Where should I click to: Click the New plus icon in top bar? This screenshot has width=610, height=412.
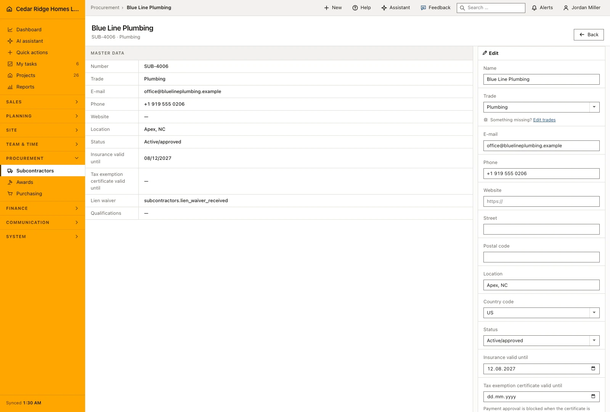coord(326,8)
